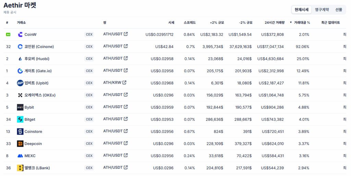351x176 pixels.
Task: Sort table by 스프레드 column header
Action: point(190,23)
